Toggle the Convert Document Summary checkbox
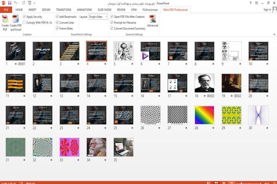Screen dimensions: 277x184 click(x=112, y=28)
